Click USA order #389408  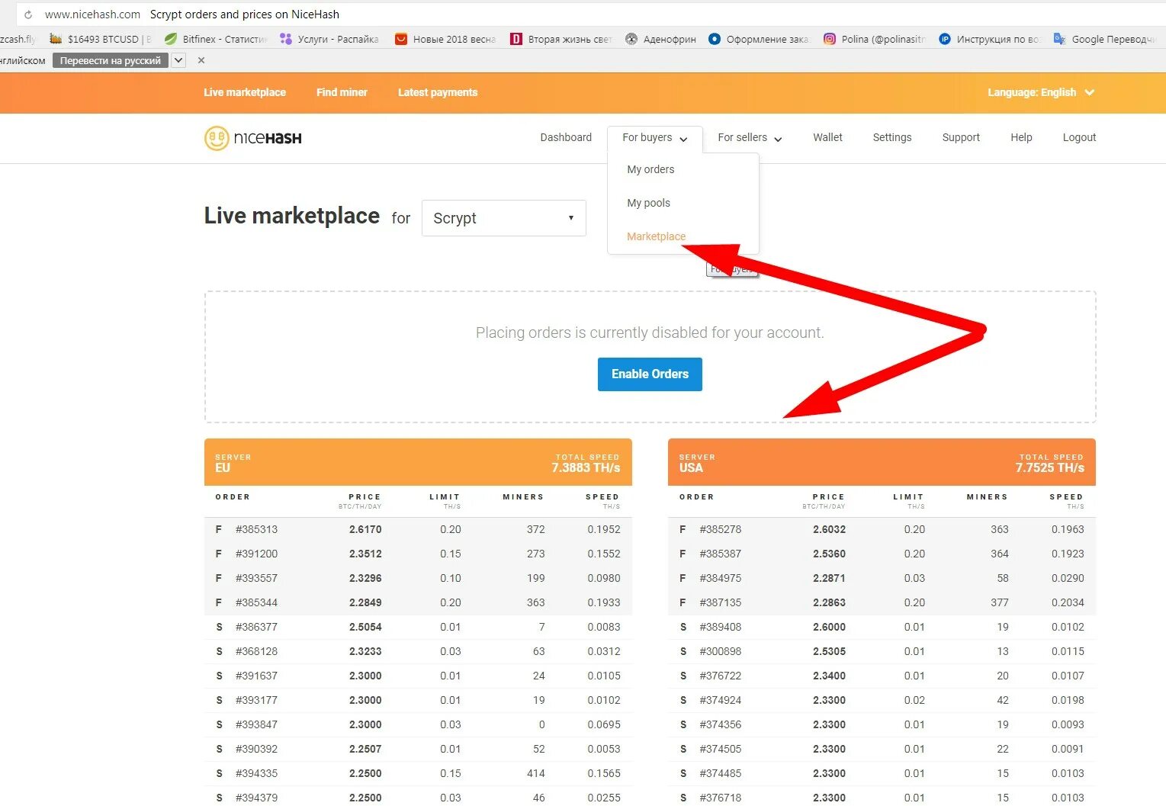882,627
